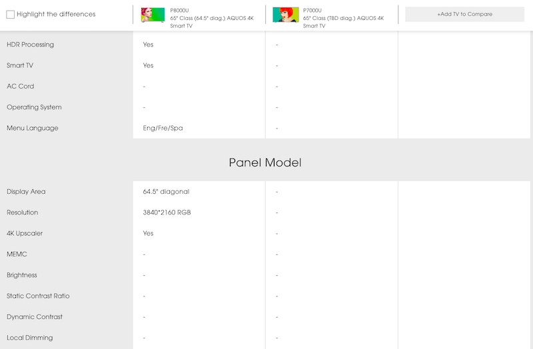Click the HDR Processing row label
Screen dimensions: 533x349
30,45
